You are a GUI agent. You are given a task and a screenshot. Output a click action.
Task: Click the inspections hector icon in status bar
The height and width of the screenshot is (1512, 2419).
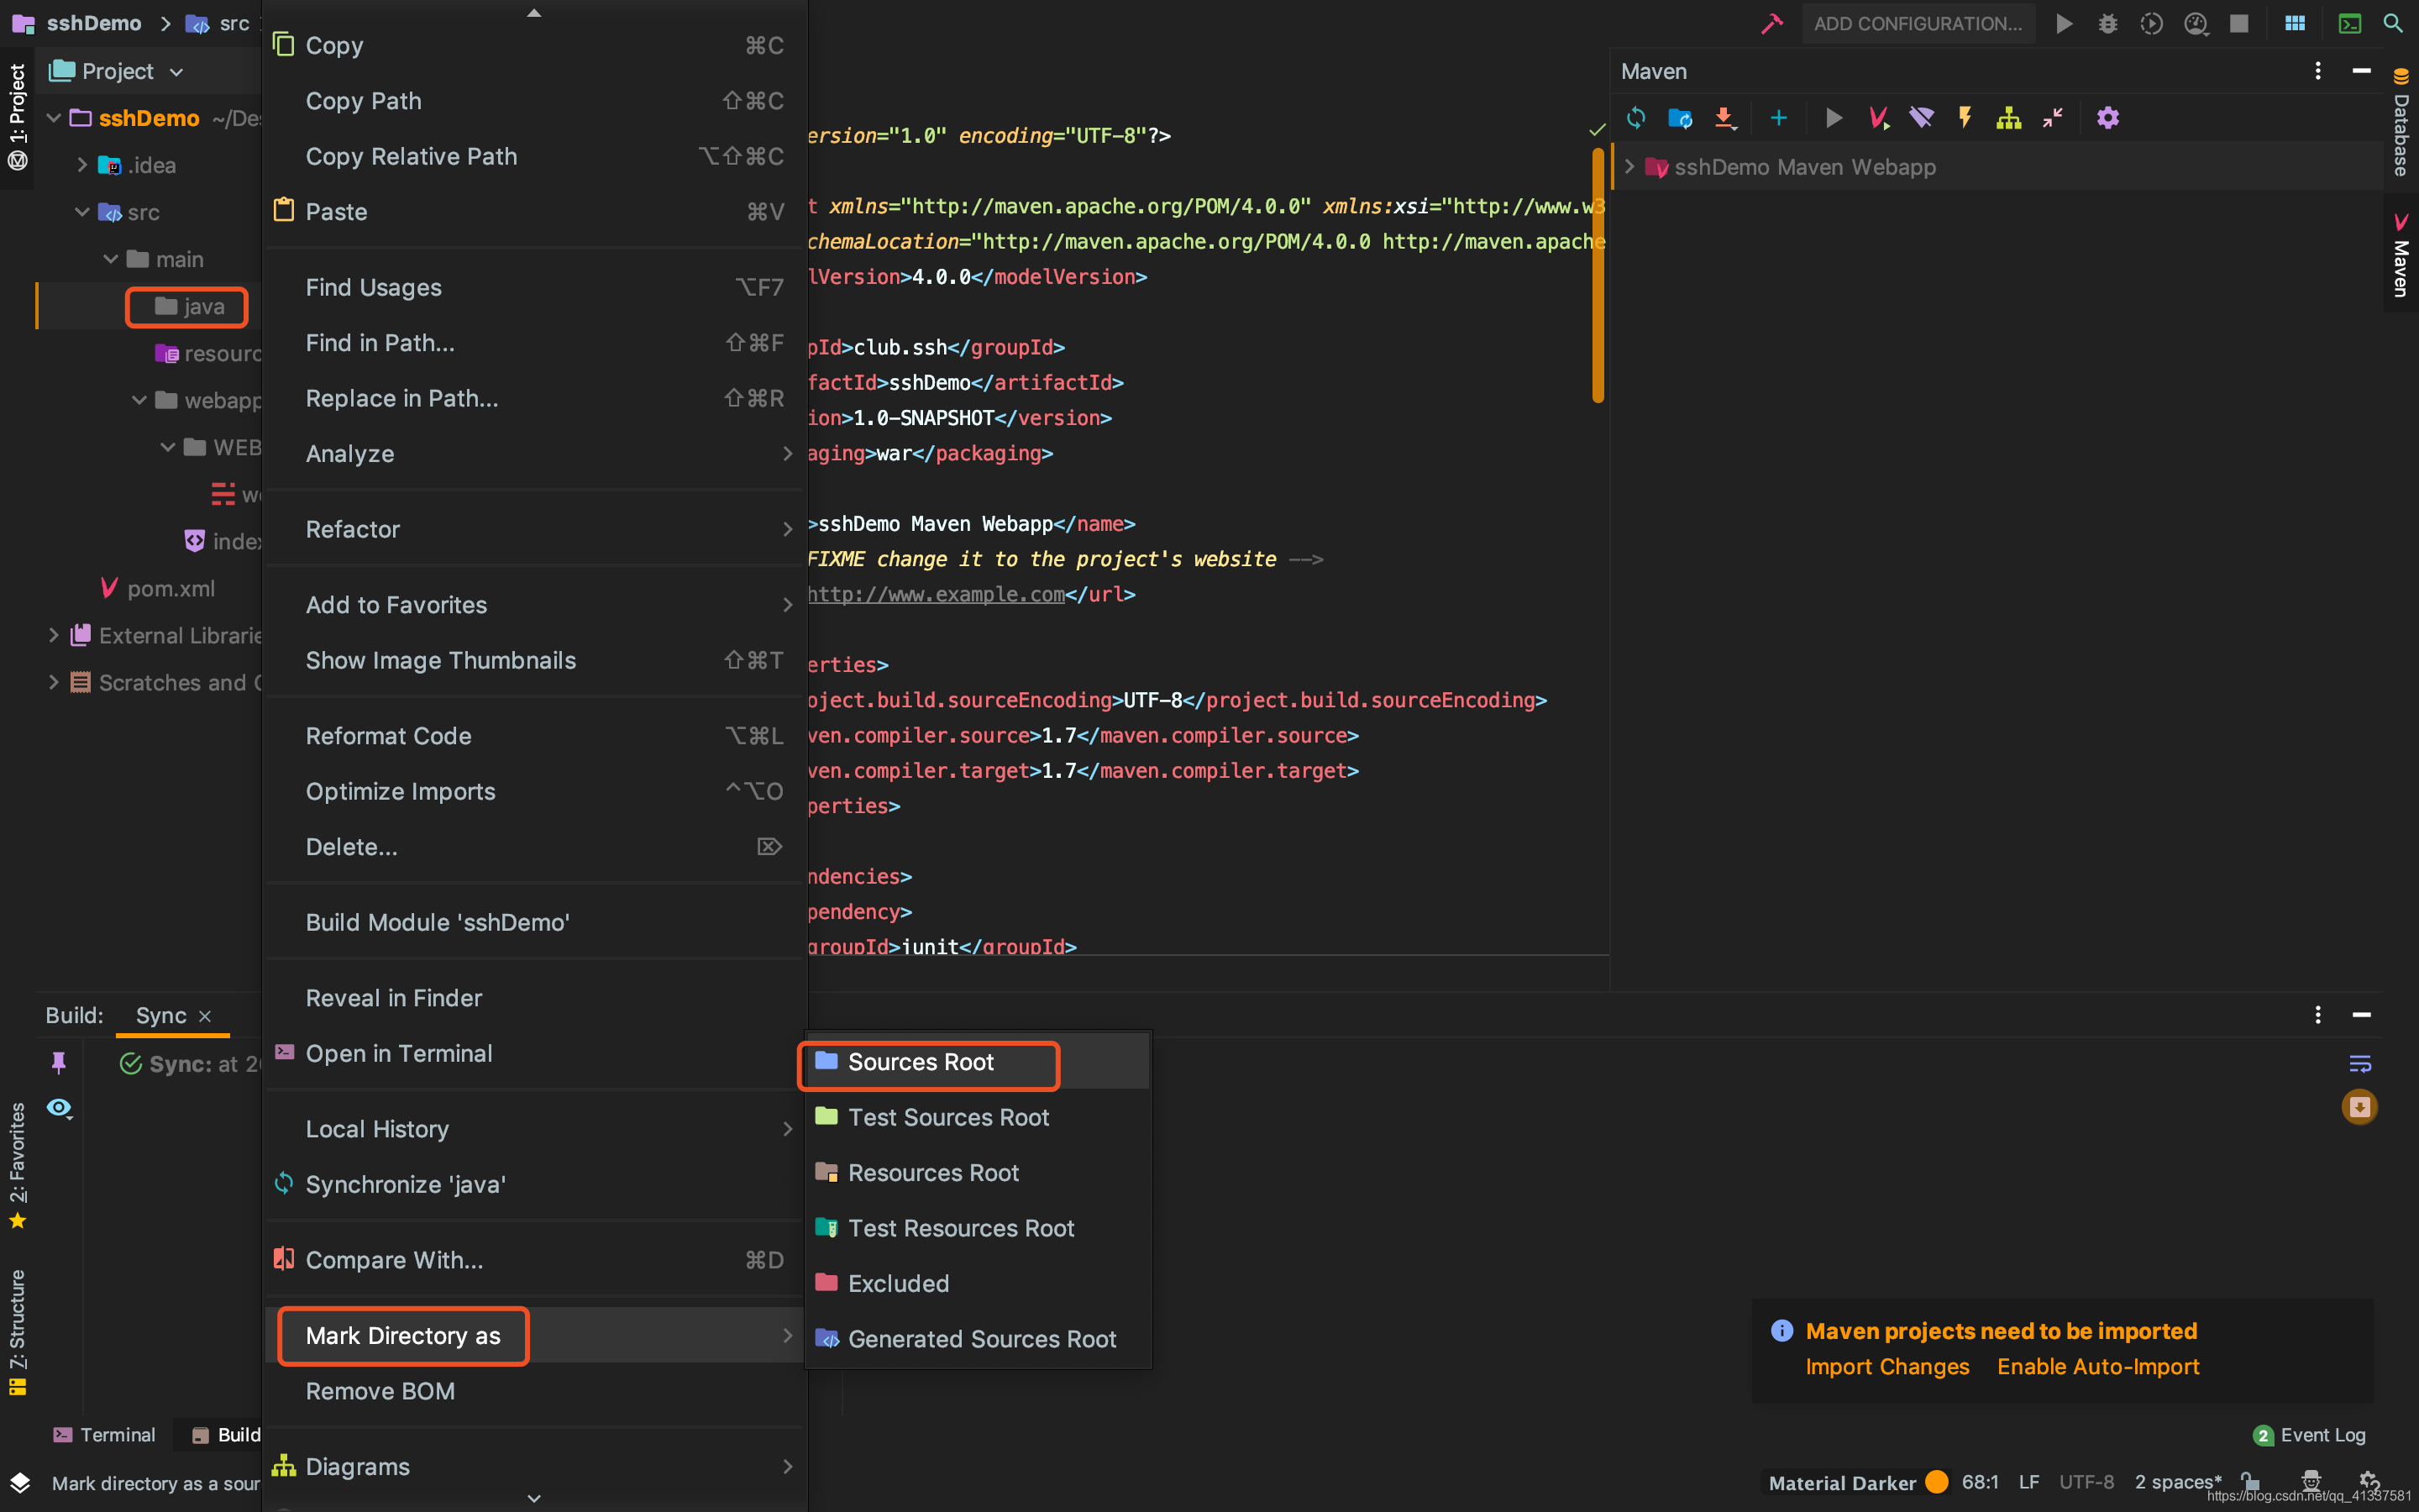click(x=2311, y=1480)
